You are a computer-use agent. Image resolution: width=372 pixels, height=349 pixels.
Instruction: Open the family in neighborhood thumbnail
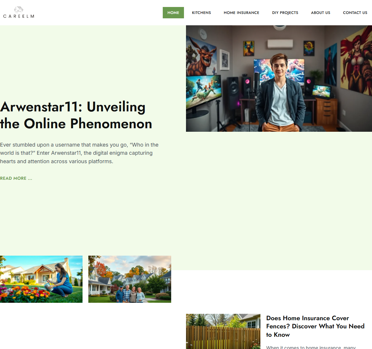(x=130, y=279)
